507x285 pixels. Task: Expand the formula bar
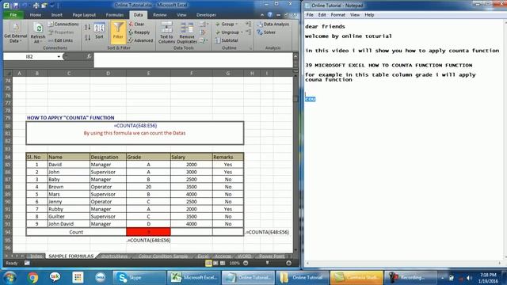pyautogui.click(x=295, y=56)
